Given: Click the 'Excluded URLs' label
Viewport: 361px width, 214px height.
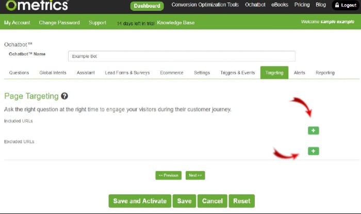Looking at the screenshot, I should 19,141.
